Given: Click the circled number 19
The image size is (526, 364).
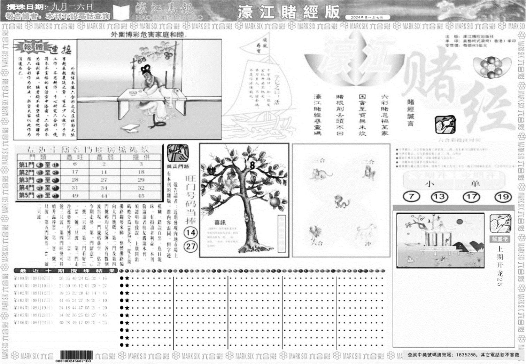Looking at the screenshot, I should [503, 197].
